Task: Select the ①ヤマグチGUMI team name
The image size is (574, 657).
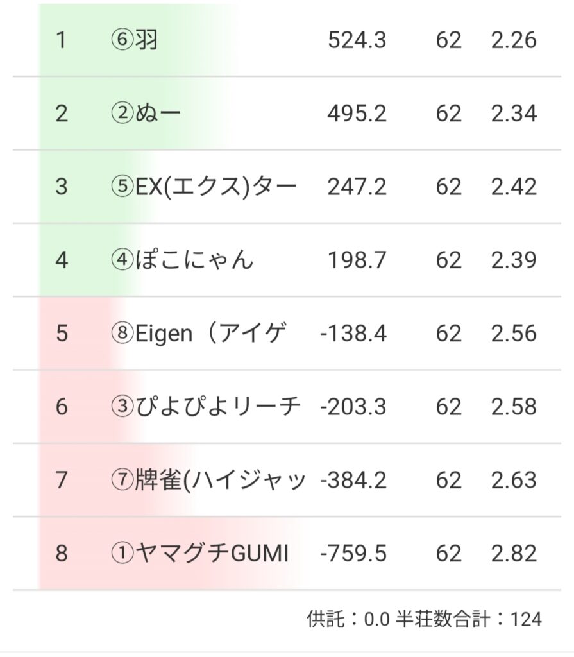Action: (x=199, y=552)
